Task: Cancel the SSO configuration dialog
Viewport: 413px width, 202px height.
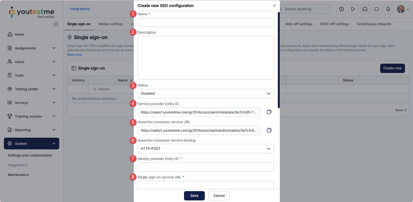Action: [x=219, y=196]
